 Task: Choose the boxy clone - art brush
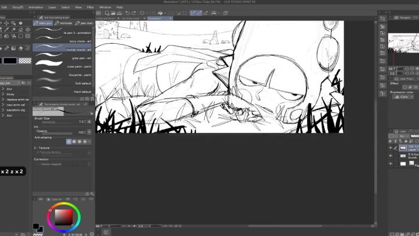62,40
